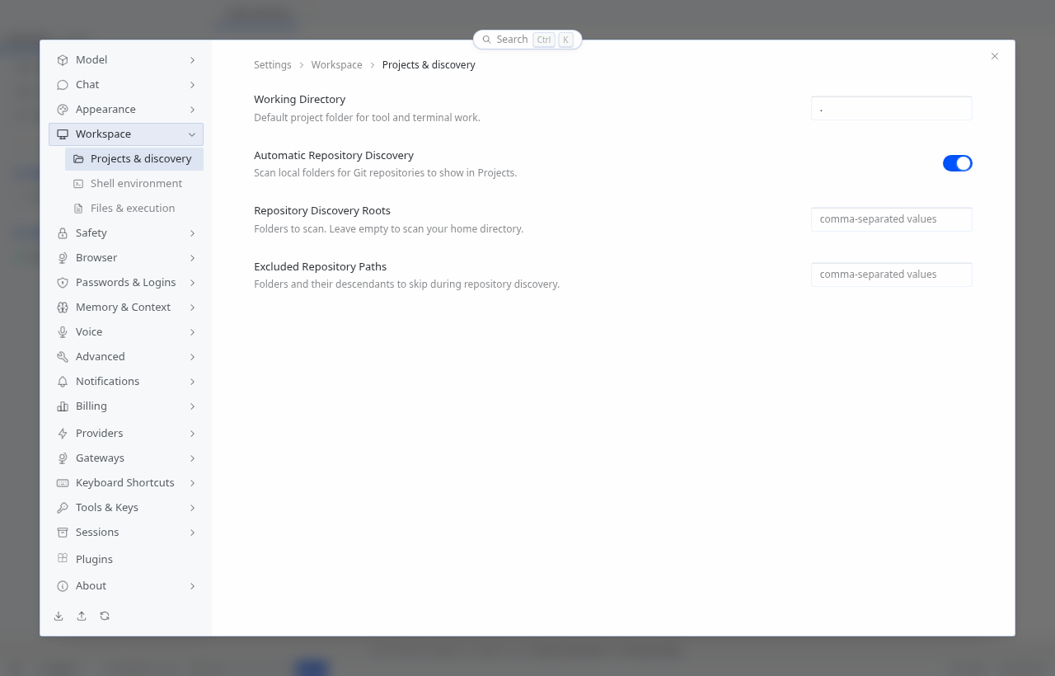Click the Browser globe icon
The image size is (1055, 676).
coord(63,258)
